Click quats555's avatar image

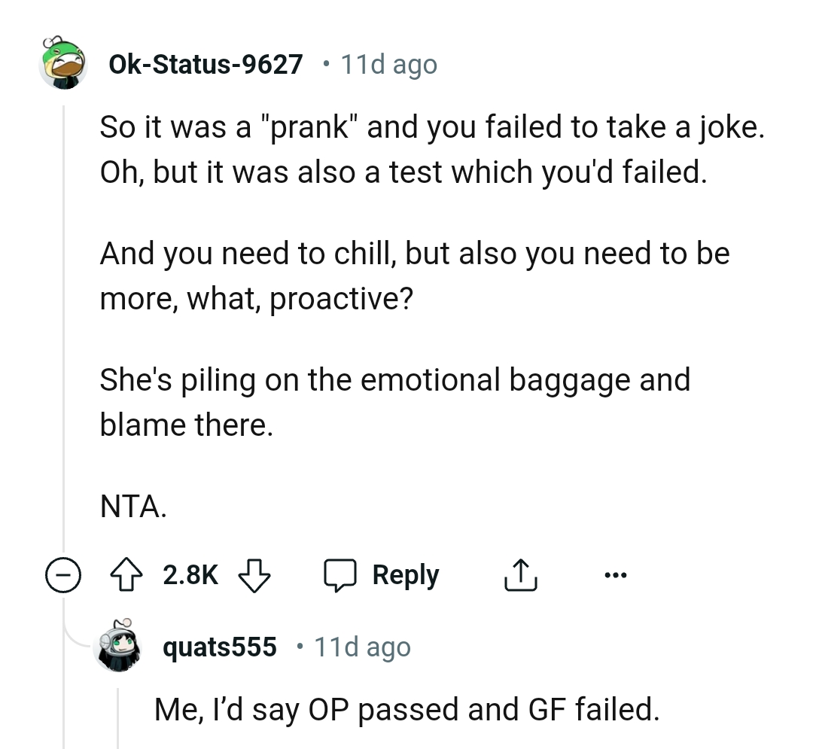119,646
